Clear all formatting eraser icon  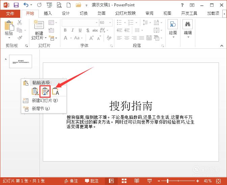point(109,38)
